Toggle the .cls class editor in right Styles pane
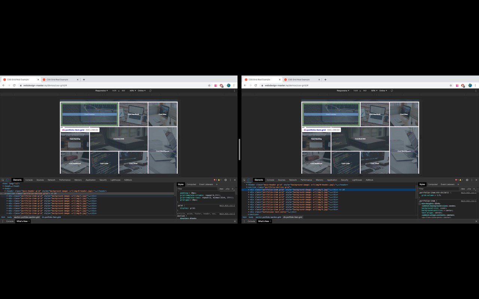This screenshot has width=479, height=299. pos(469,189)
